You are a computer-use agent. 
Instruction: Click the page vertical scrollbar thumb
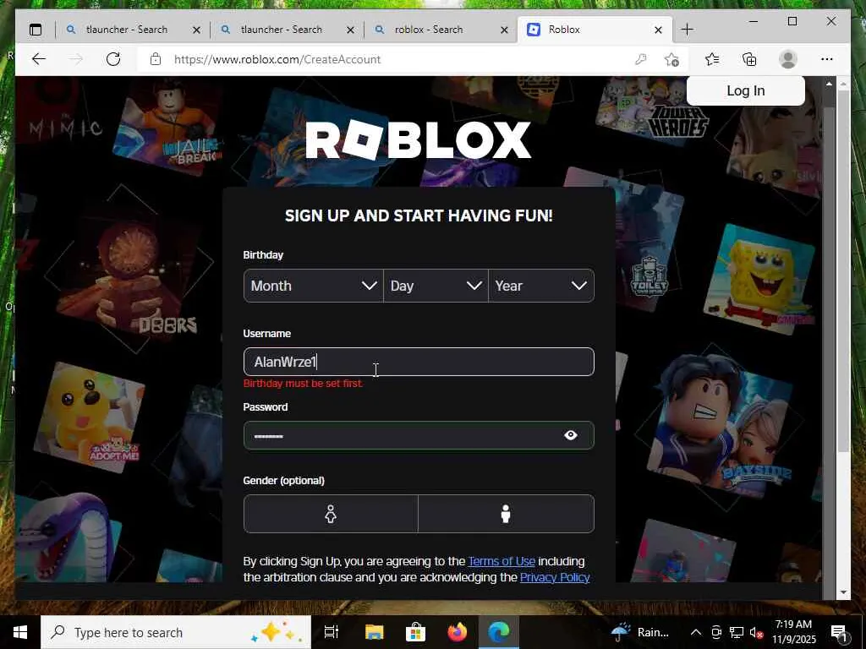click(x=842, y=270)
